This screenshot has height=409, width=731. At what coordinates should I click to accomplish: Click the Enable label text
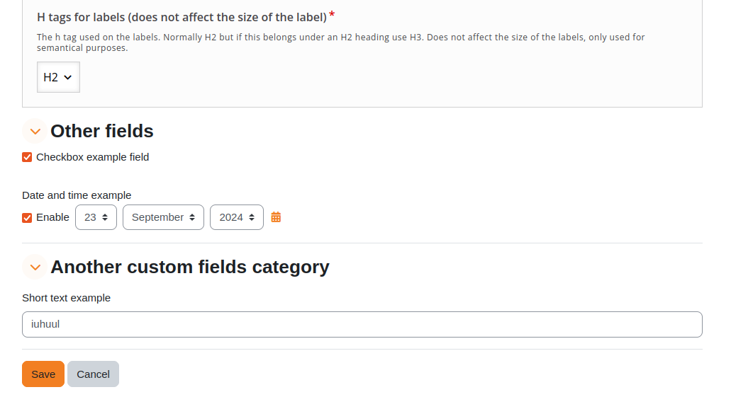[52, 217]
